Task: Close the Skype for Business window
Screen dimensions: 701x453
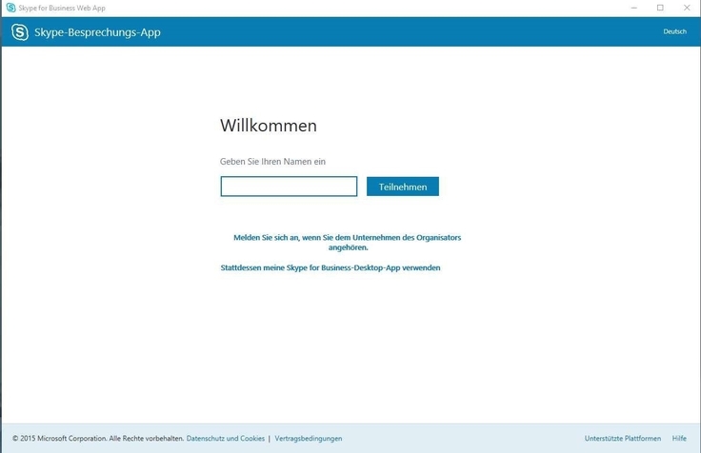Action: (687, 8)
